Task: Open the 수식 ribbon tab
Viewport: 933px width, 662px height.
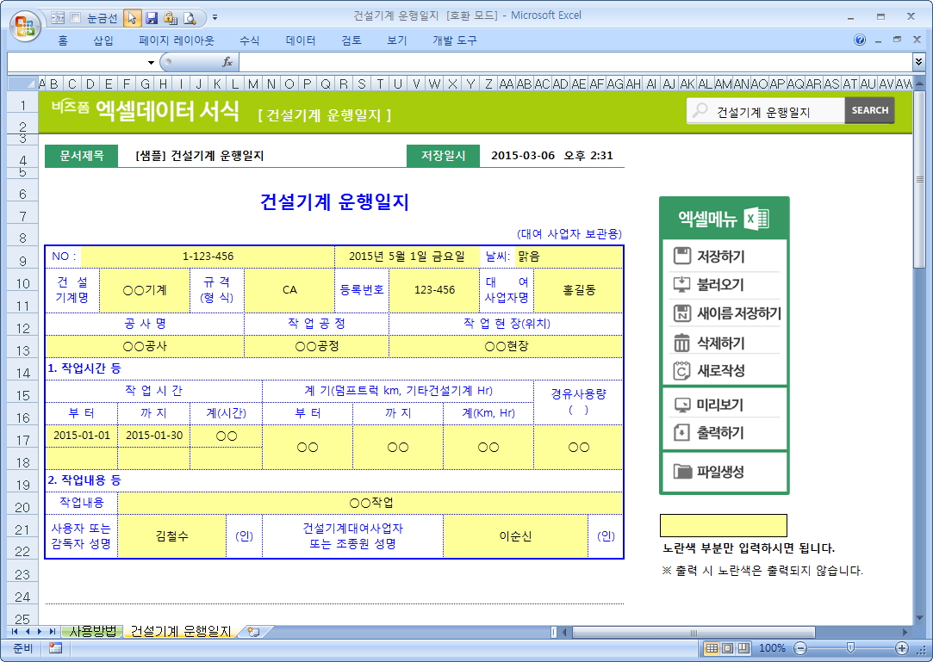Action: coord(249,40)
